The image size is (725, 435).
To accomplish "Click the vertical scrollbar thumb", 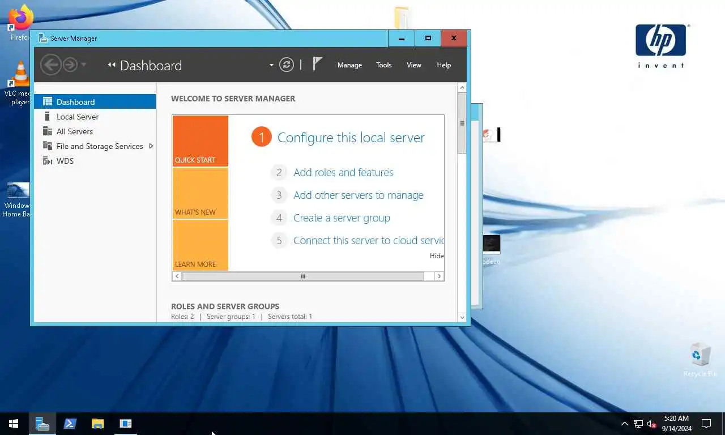I will (x=462, y=123).
